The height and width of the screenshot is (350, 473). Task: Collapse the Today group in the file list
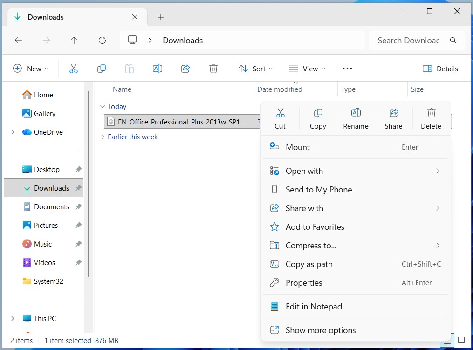(x=102, y=106)
